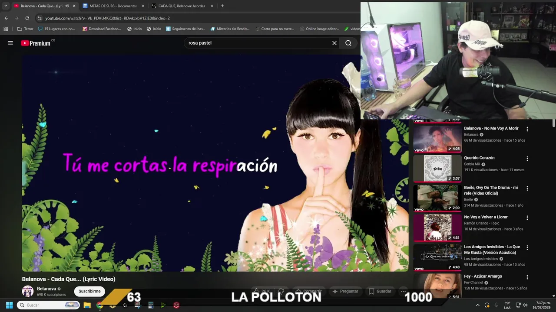Play the 'Querido Corazón' thumbnail
The width and height of the screenshot is (556, 312).
click(437, 168)
